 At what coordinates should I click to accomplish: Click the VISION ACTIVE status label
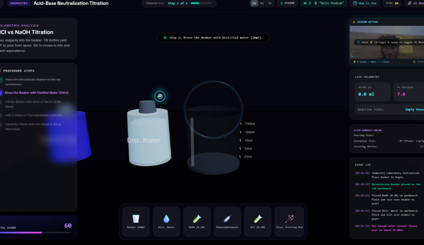(x=367, y=22)
